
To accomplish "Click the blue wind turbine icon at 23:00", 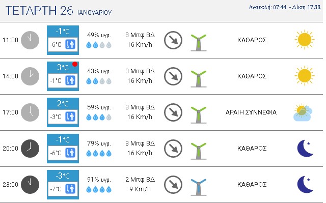I will 199,187.
